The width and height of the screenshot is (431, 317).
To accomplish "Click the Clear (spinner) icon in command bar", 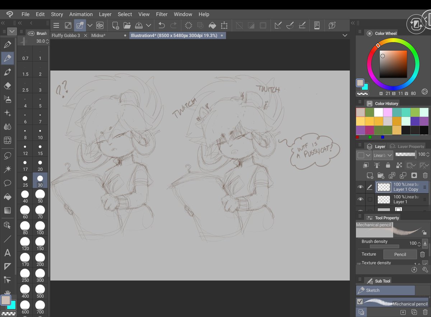I will pyautogui.click(x=188, y=25).
